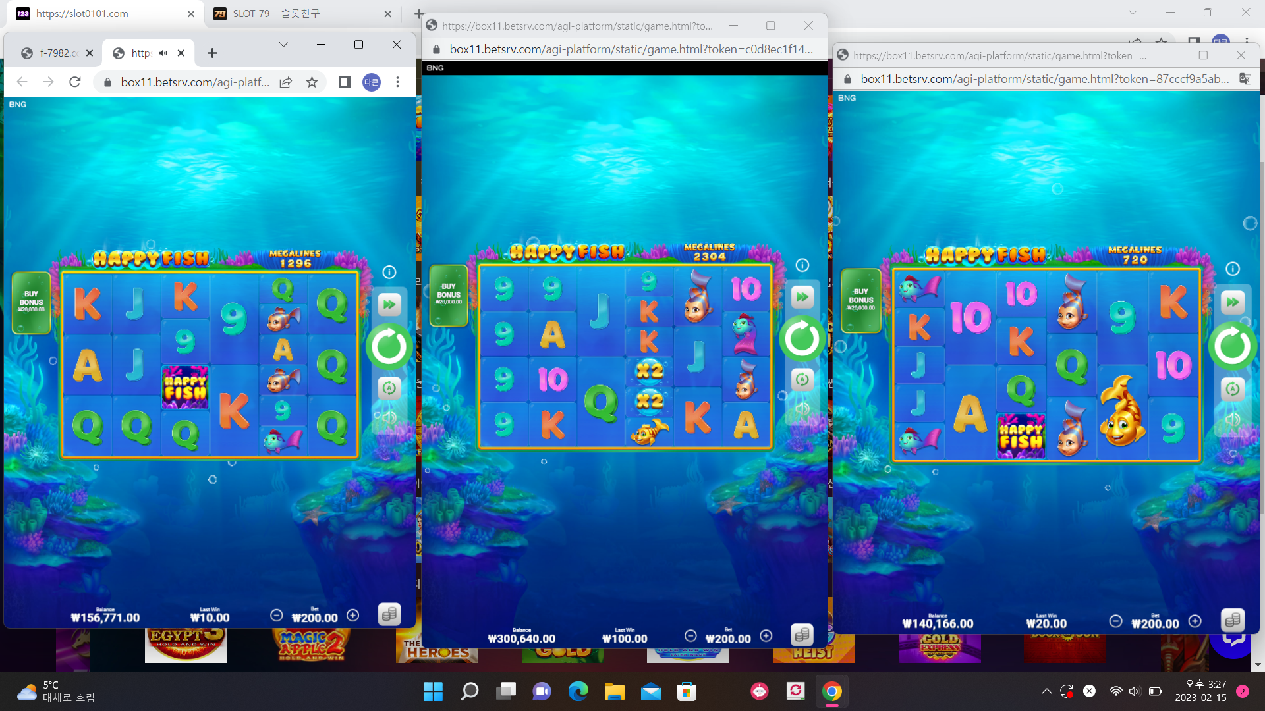Open Microsoft Store from the taskbar
The width and height of the screenshot is (1265, 711).
coord(687,691)
